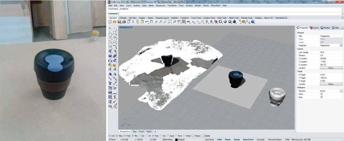This screenshot has width=344, height=141.
Task: Click the Cut scissors icon
Action: click(x=133, y=22)
